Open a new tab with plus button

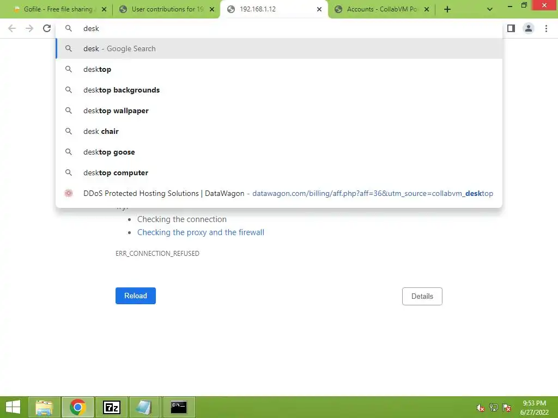point(447,10)
